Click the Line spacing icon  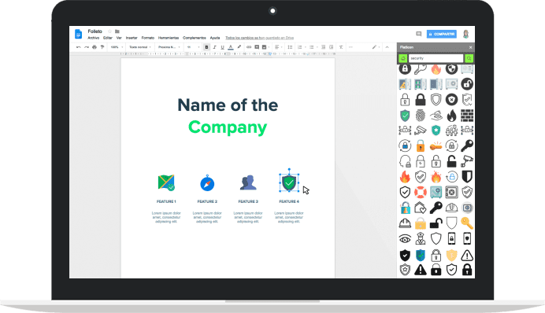[x=290, y=47]
